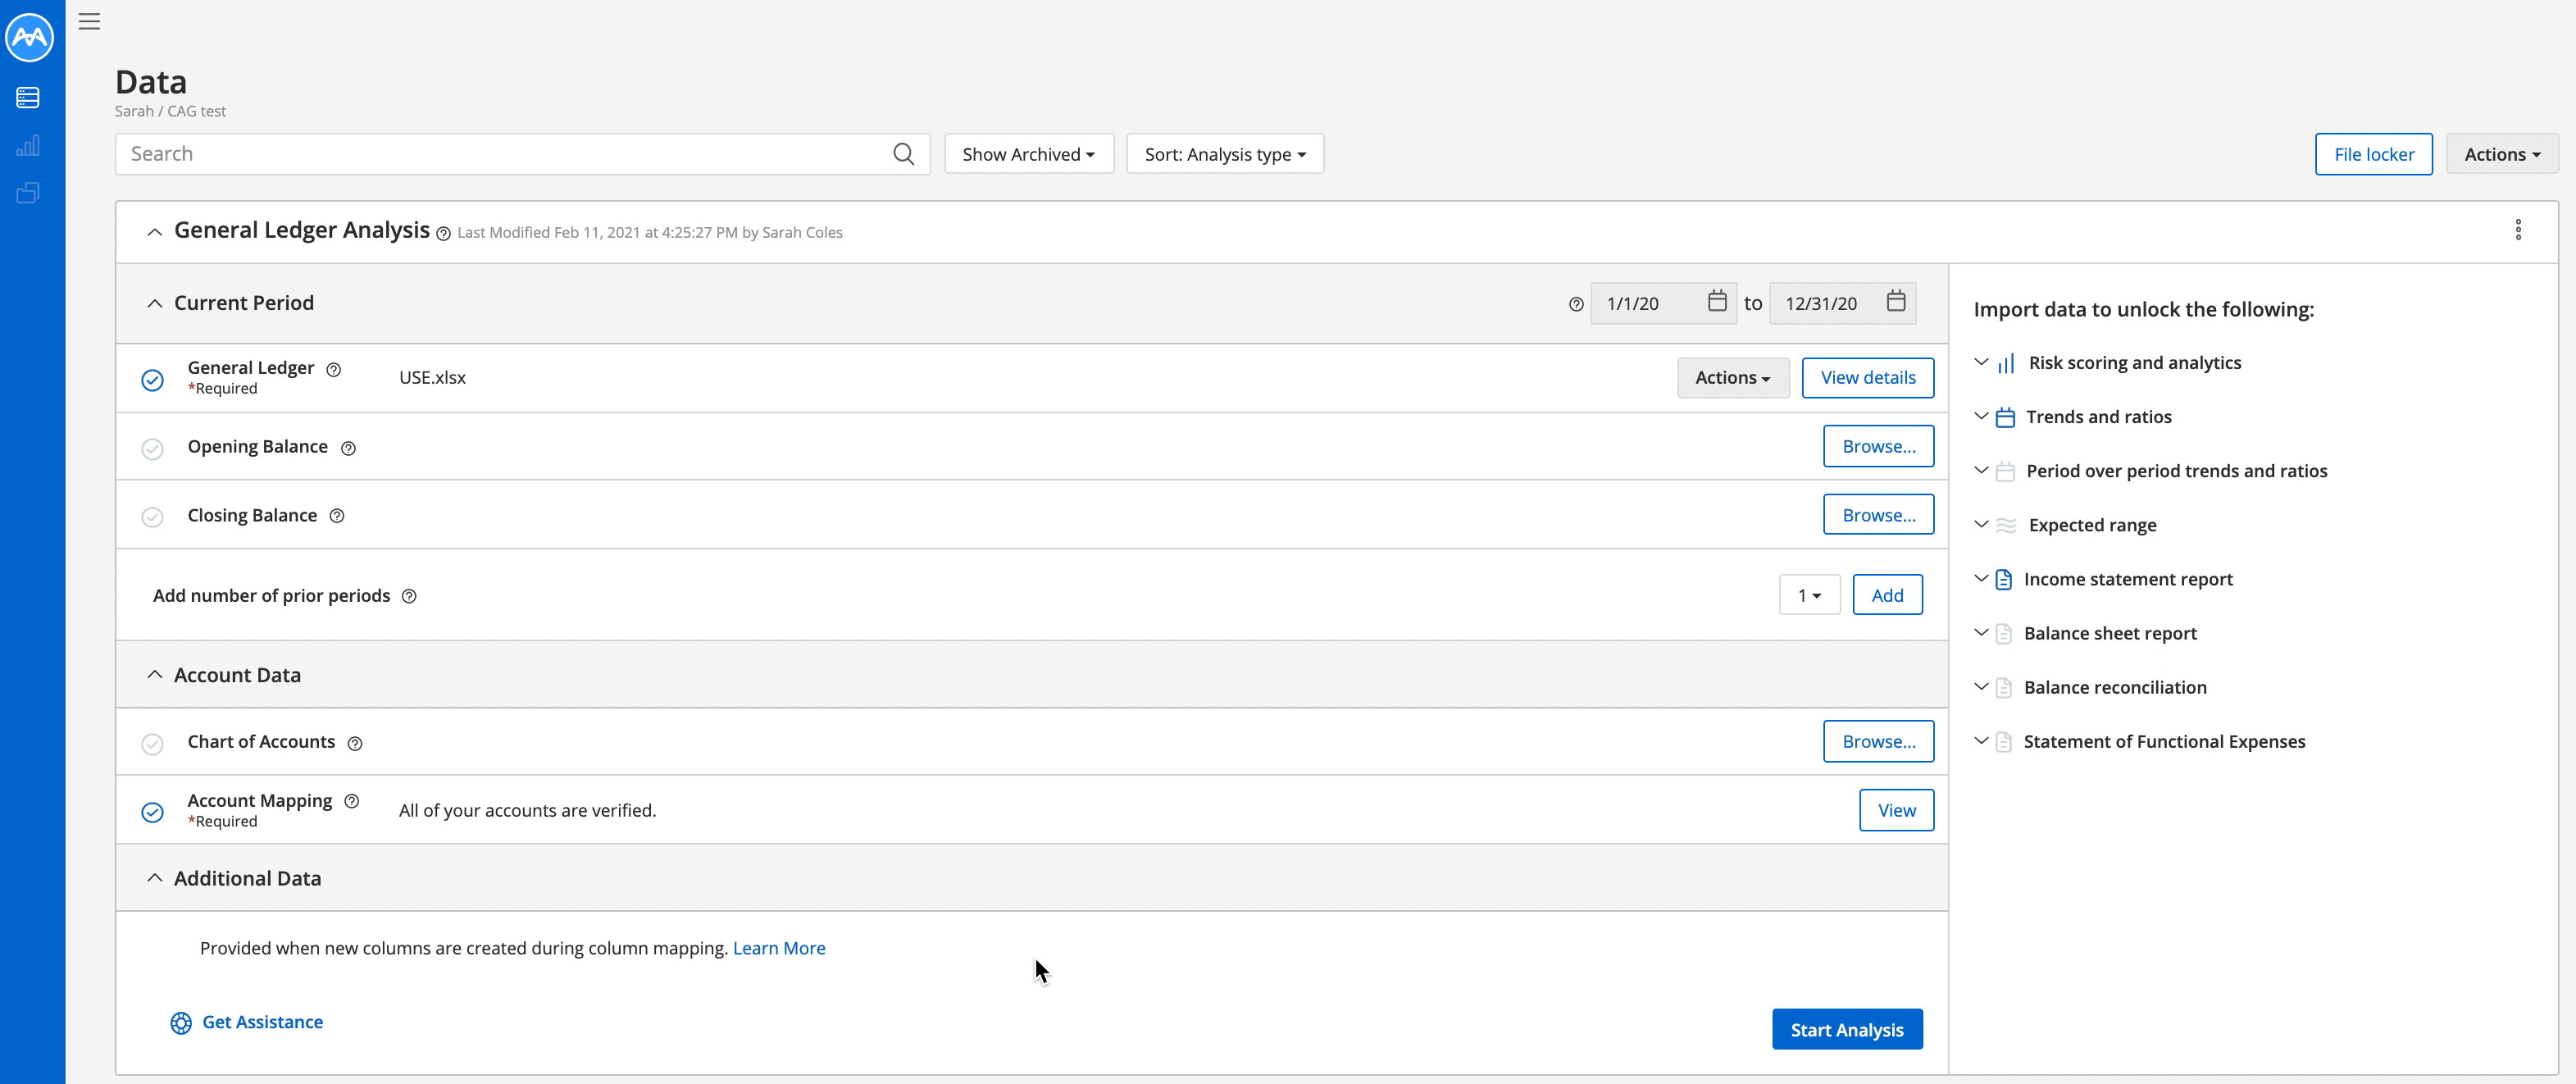Expand Period over period trends and ratios
This screenshot has width=2576, height=1084.
pyautogui.click(x=1981, y=470)
